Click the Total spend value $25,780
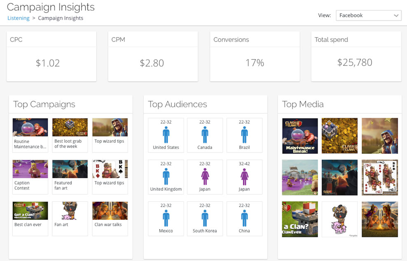 355,62
